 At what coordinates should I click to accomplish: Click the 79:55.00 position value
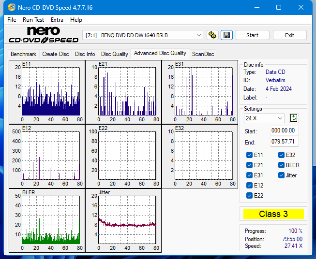click(292, 239)
